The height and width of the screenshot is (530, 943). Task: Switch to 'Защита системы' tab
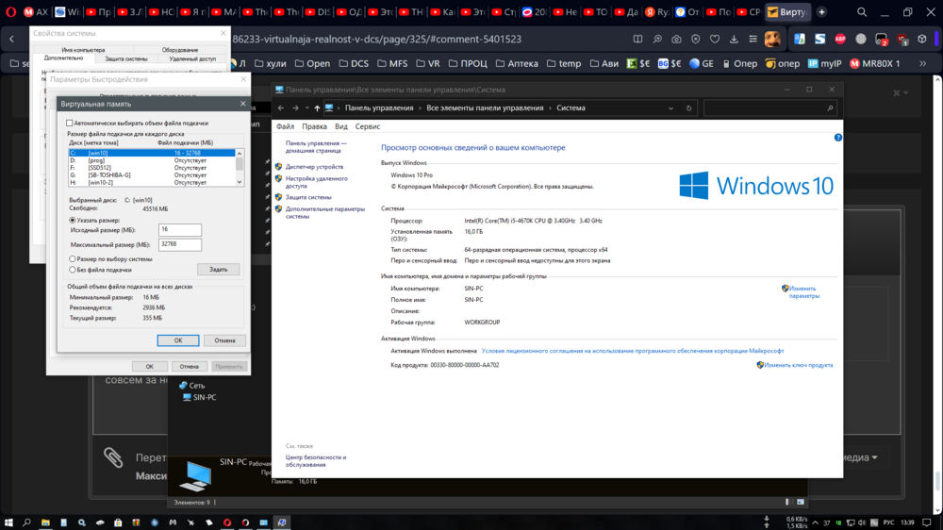tap(126, 59)
